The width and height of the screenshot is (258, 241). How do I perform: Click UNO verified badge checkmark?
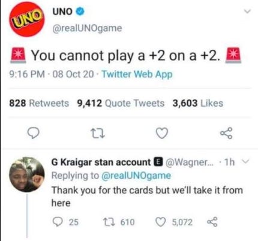point(80,11)
